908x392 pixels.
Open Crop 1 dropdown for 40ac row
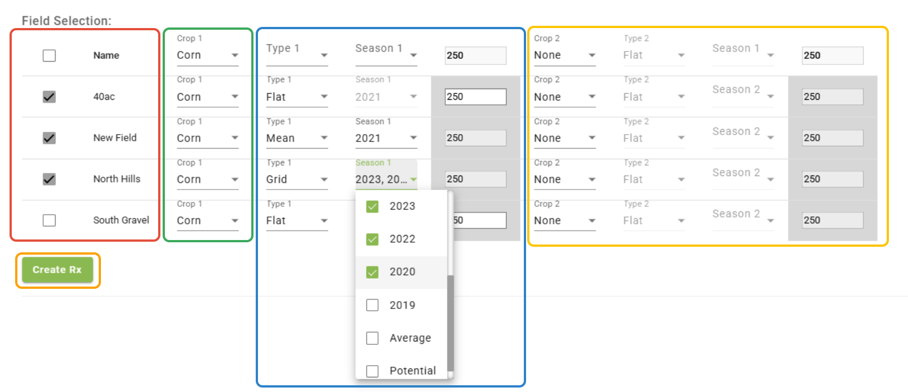[208, 97]
